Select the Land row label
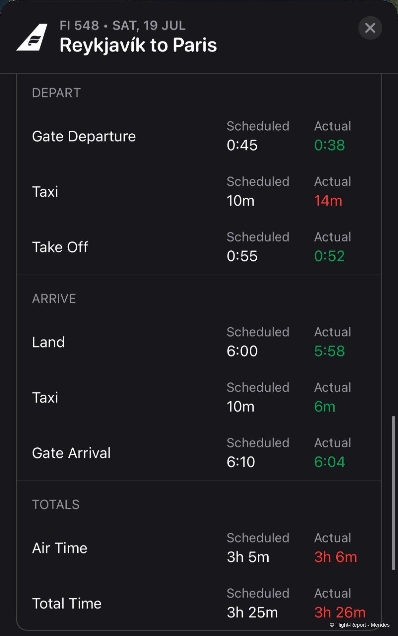The image size is (398, 636). [x=48, y=342]
